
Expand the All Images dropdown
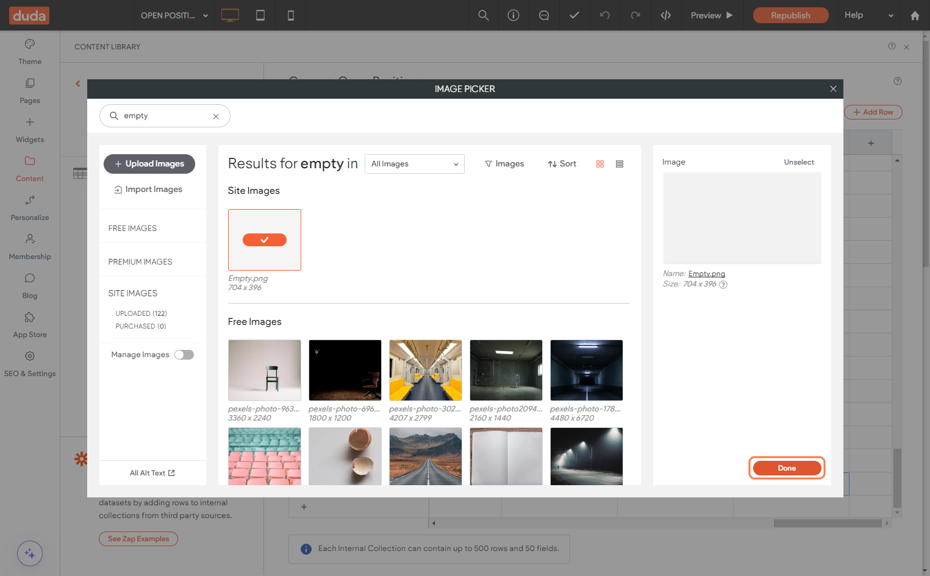[x=415, y=164]
